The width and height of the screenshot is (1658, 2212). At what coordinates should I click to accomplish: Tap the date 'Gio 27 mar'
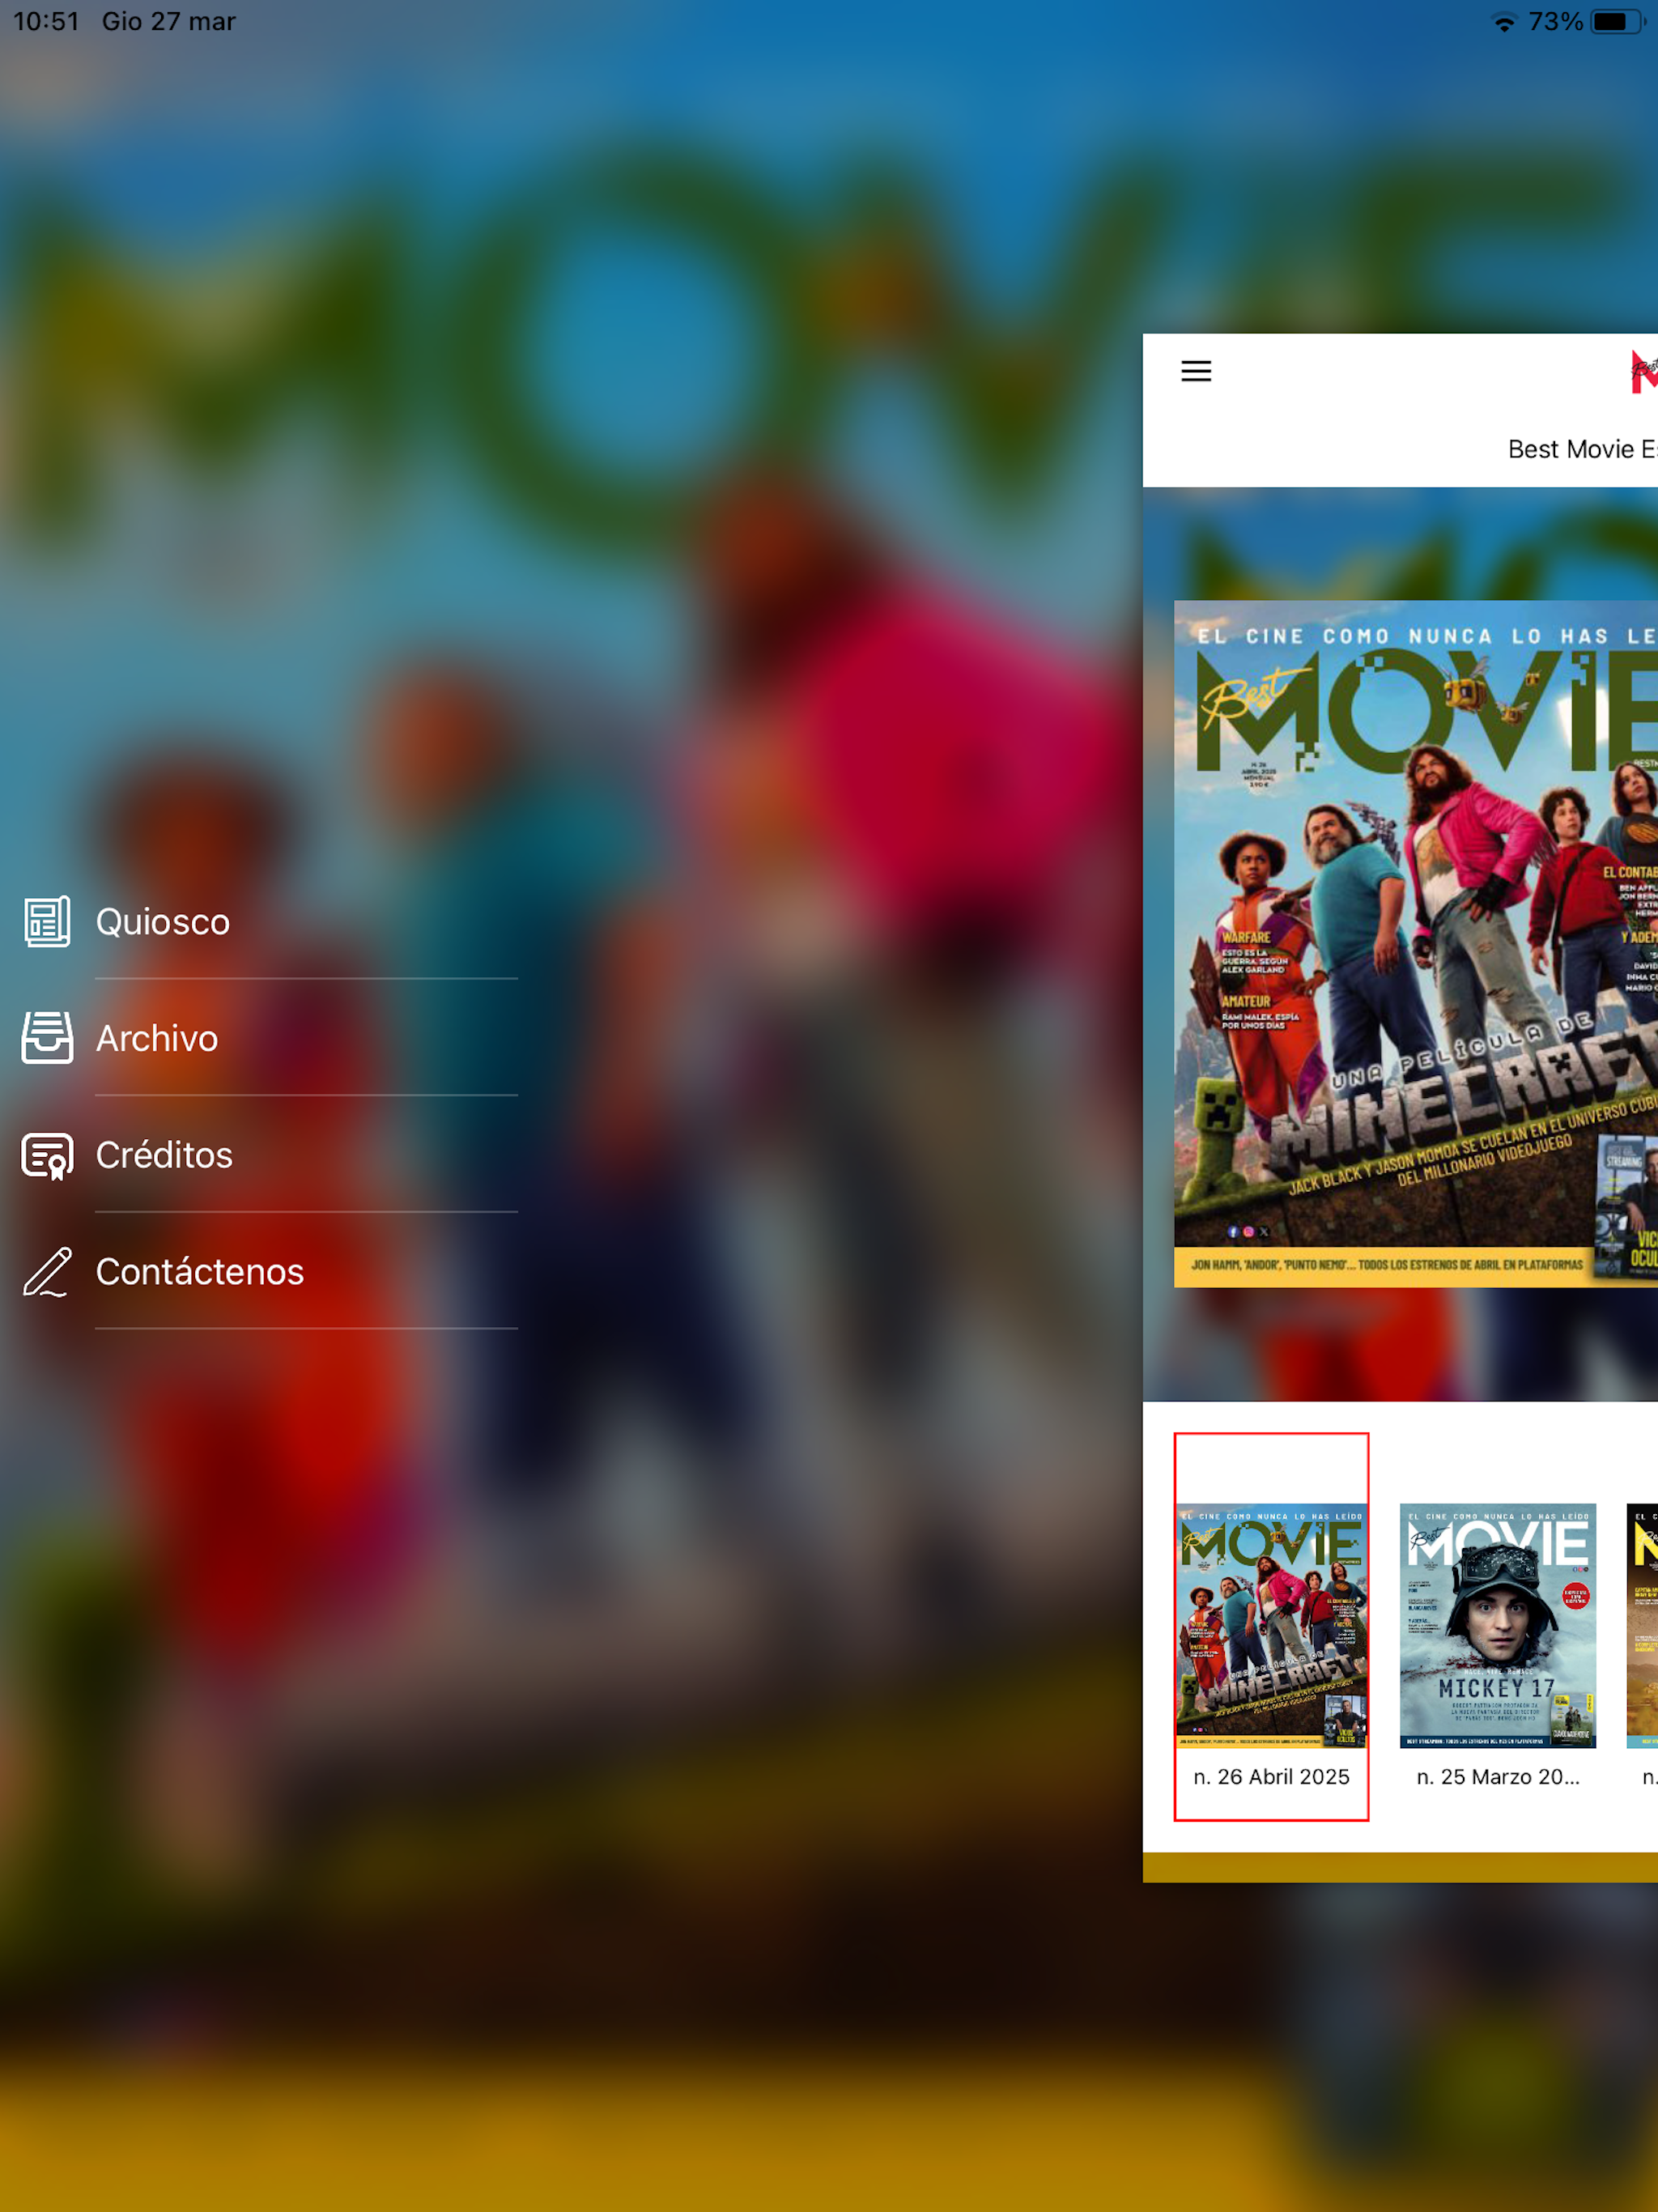pyautogui.click(x=169, y=21)
